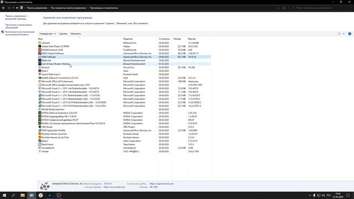The width and height of the screenshot is (354, 199).
Task: Select the Adobe Flash Player icon
Action: (x=40, y=46)
